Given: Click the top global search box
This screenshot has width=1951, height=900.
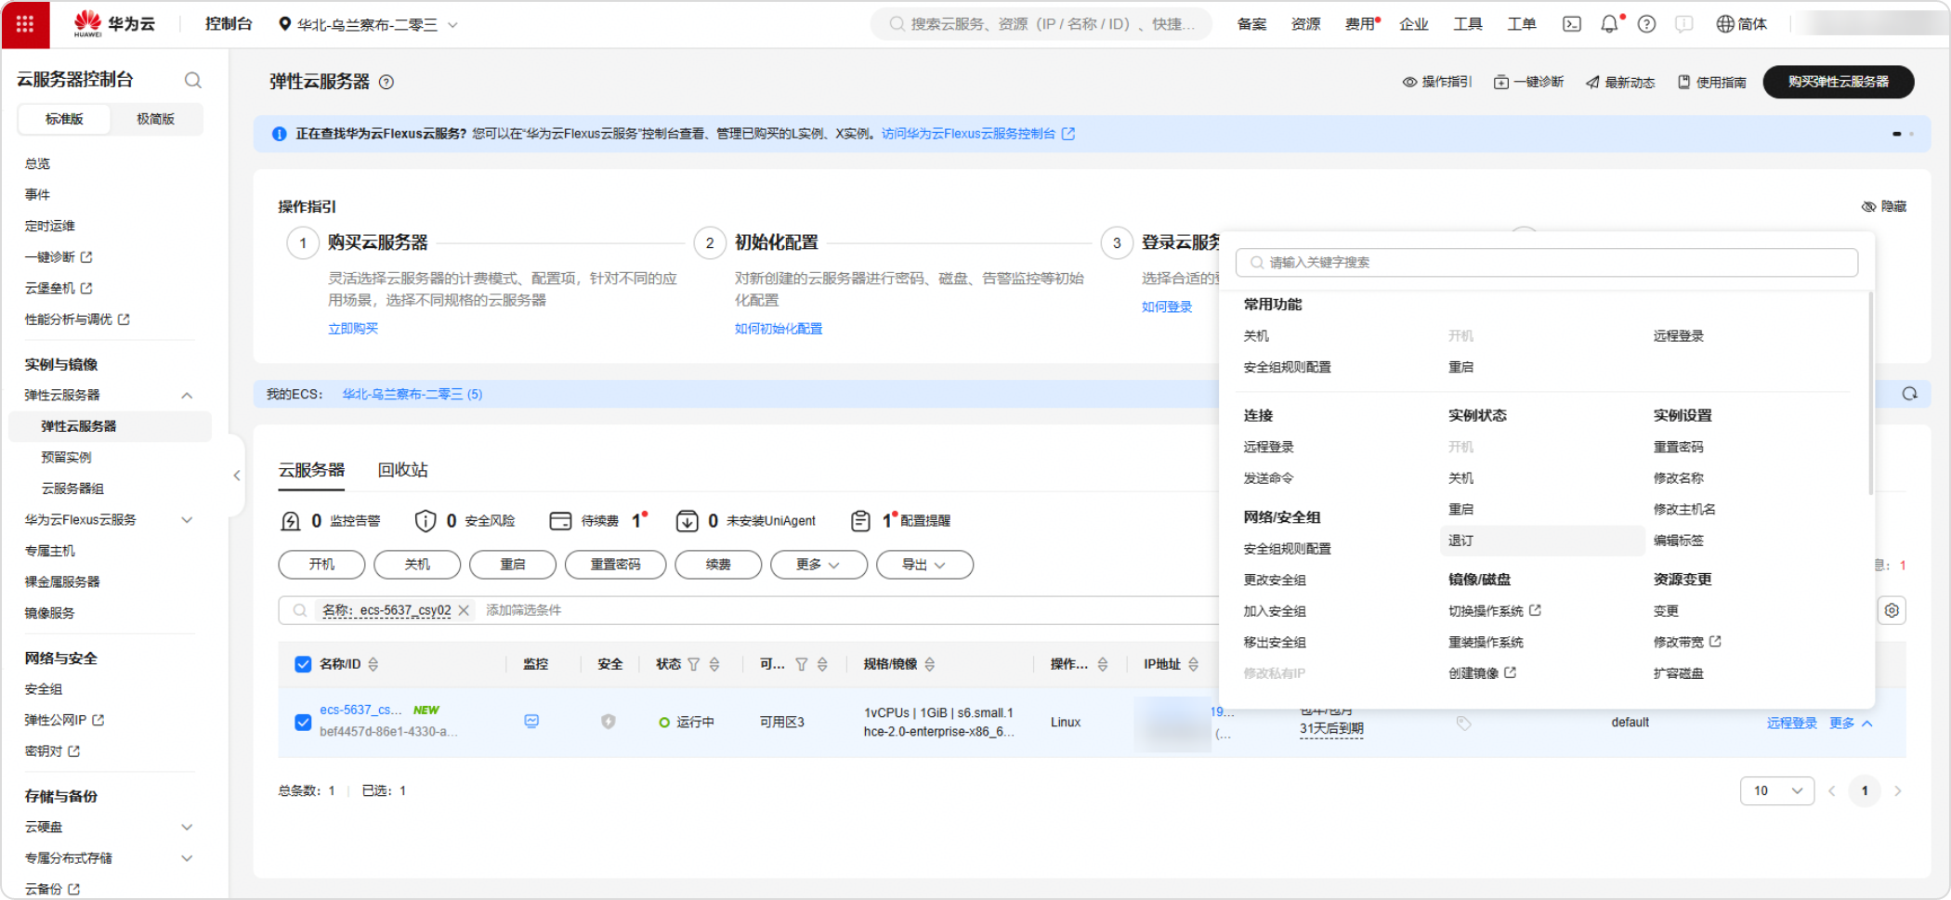Looking at the screenshot, I should [x=1041, y=24].
